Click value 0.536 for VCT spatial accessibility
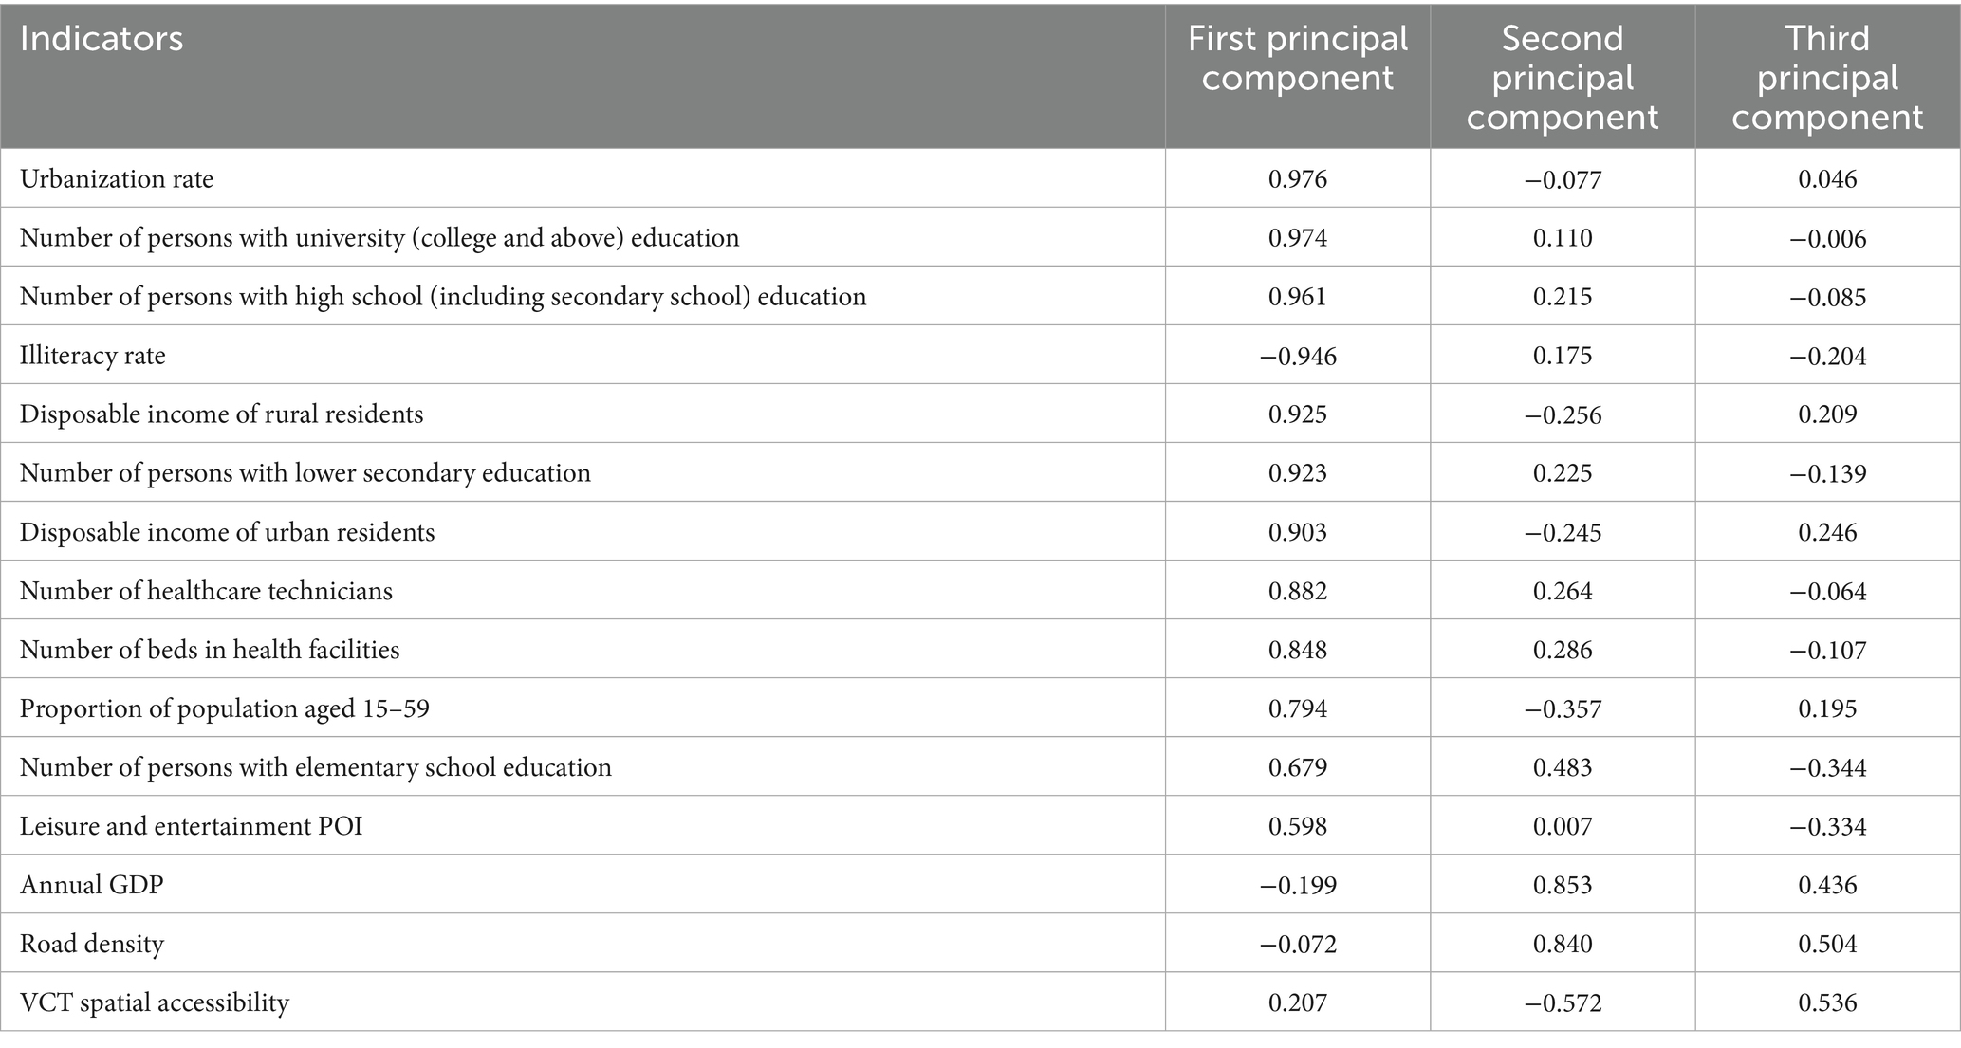 (1827, 1002)
